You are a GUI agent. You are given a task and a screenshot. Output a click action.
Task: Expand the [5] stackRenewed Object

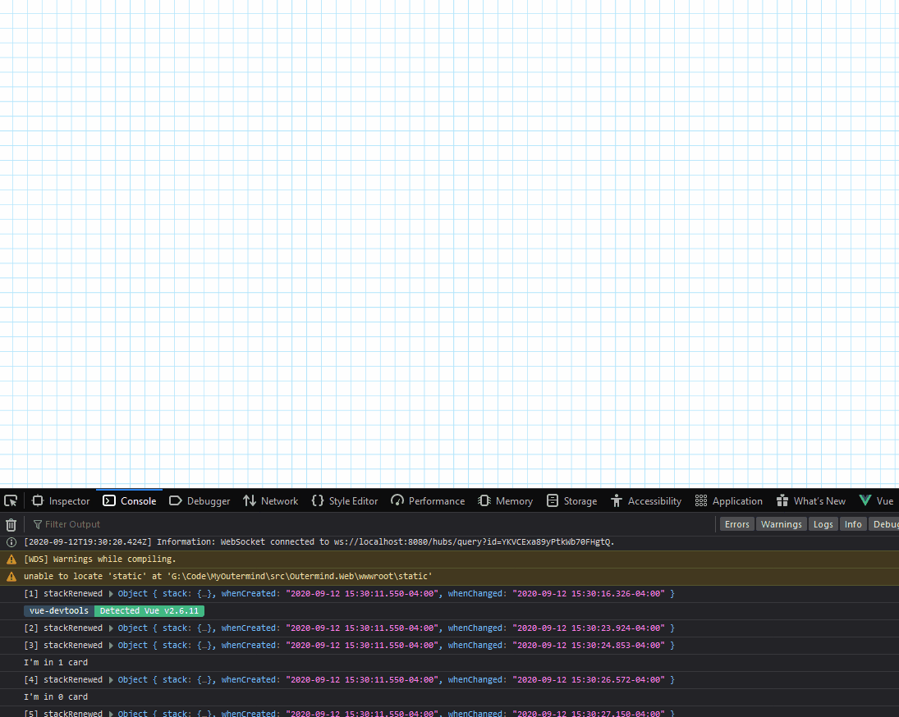(x=111, y=714)
